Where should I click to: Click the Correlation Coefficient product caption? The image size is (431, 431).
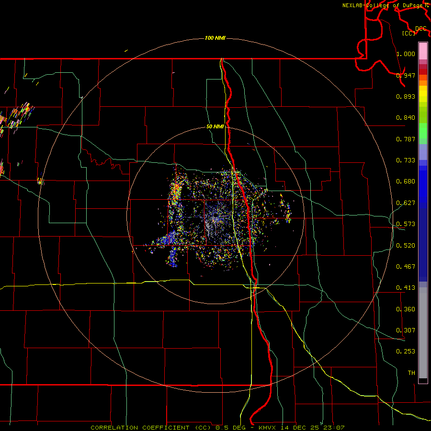coord(217,428)
